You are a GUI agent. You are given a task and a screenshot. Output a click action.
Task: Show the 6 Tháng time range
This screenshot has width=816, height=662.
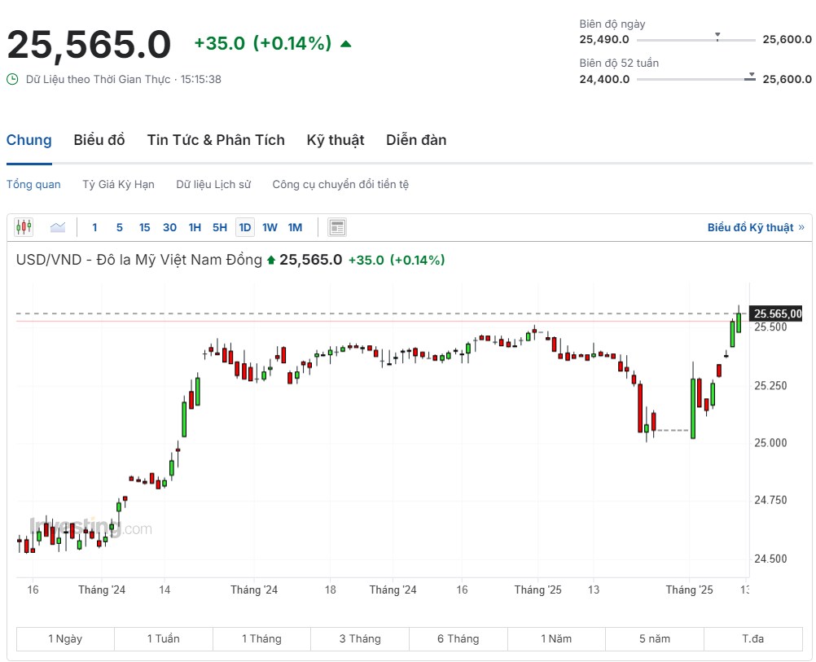point(458,638)
